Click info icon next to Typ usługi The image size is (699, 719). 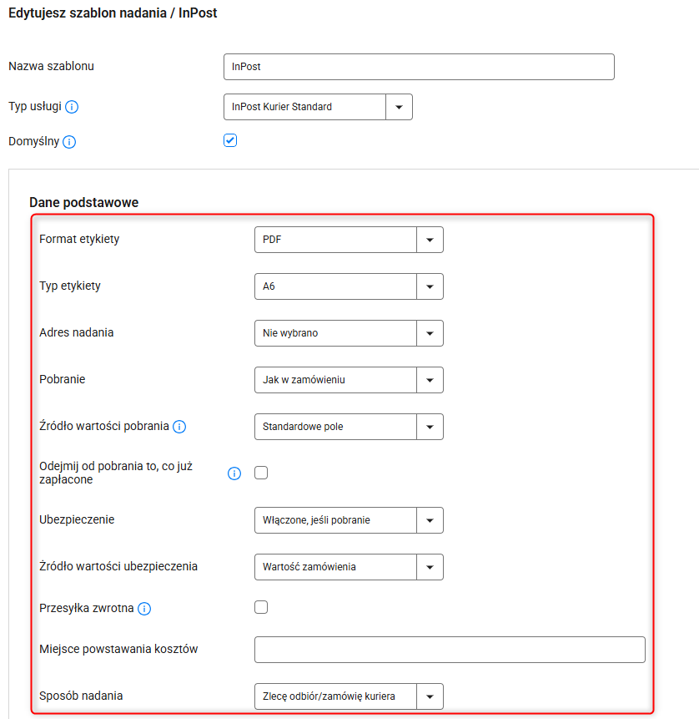click(72, 107)
